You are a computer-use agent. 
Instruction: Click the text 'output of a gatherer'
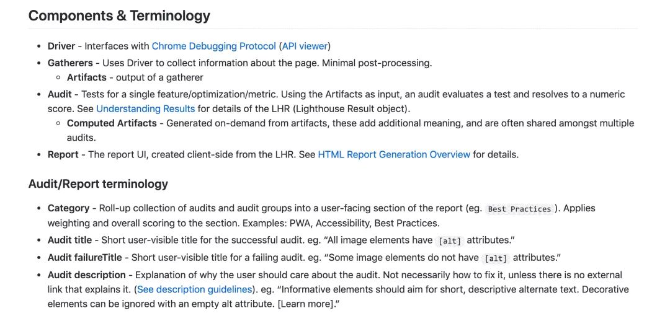click(x=159, y=77)
